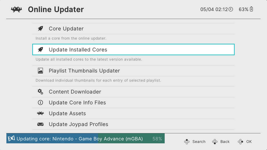Choose Content Downloader from the list

(x=133, y=92)
